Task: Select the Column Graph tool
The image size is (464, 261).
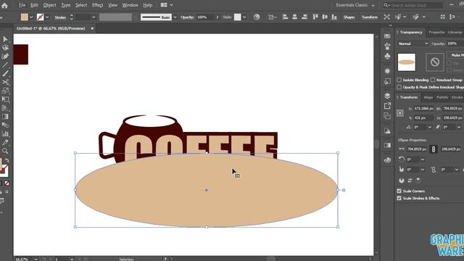Action: pyautogui.click(x=5, y=133)
